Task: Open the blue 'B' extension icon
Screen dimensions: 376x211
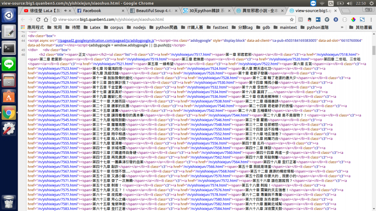Action: (336, 20)
